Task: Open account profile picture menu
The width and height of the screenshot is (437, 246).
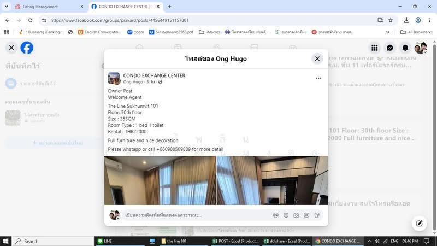Action: click(421, 48)
